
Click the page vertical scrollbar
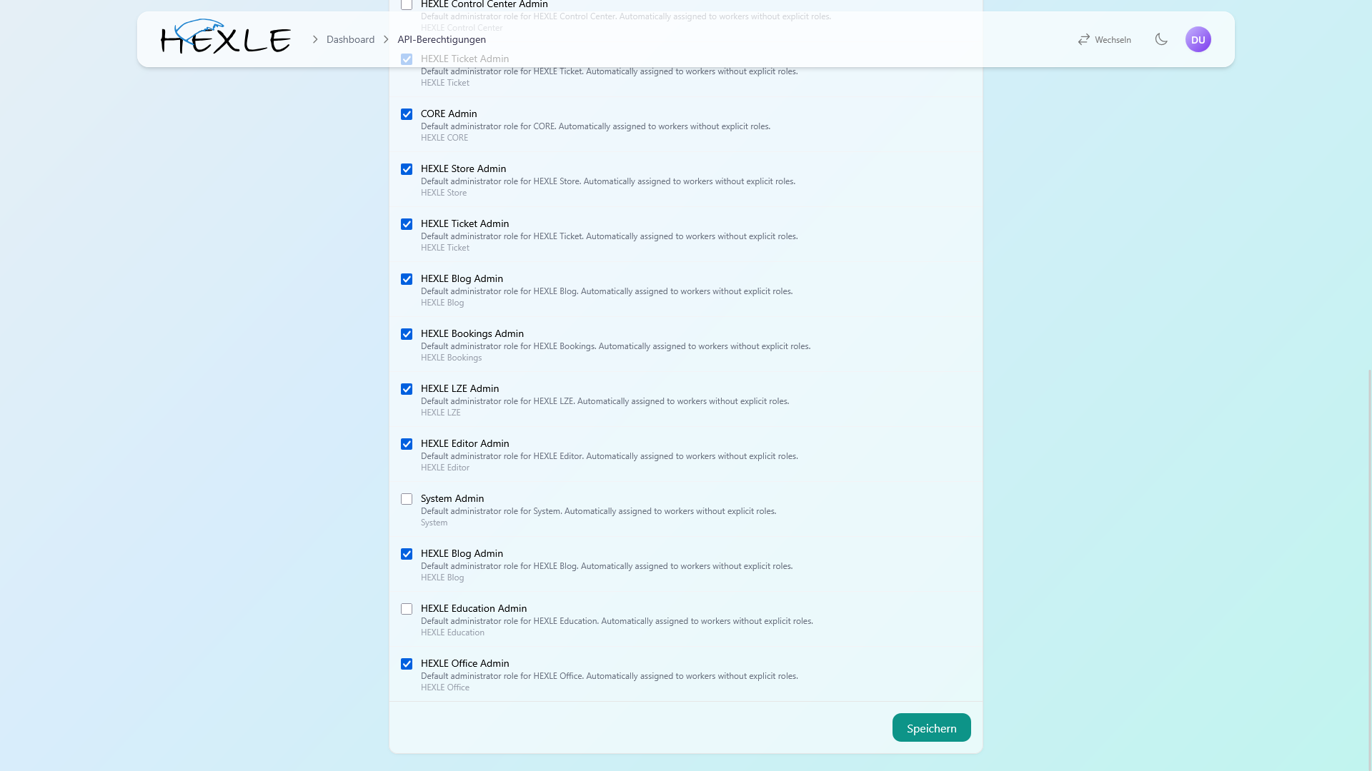point(1369,571)
